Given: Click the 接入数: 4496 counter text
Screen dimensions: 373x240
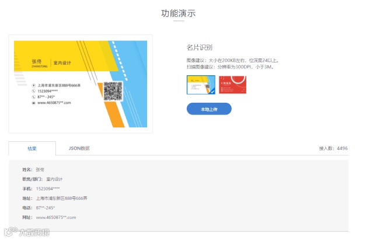Looking at the screenshot, I should 333,148.
